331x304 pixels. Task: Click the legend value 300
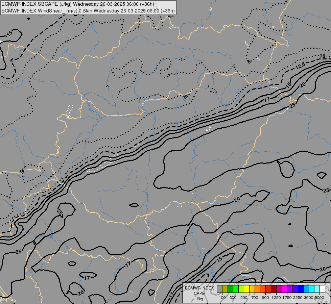coord(233,298)
